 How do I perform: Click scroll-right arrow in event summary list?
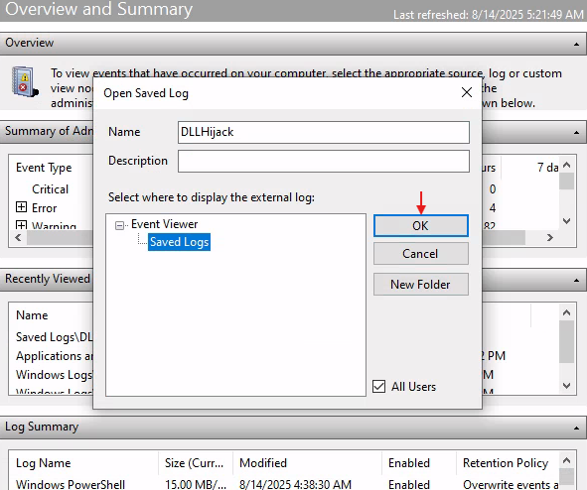click(x=549, y=237)
